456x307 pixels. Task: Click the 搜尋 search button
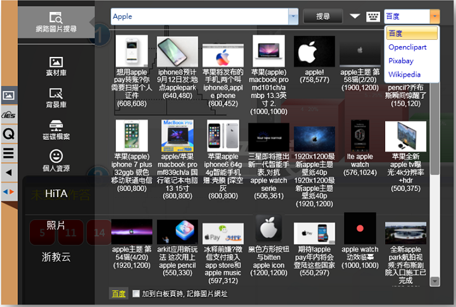323,16
